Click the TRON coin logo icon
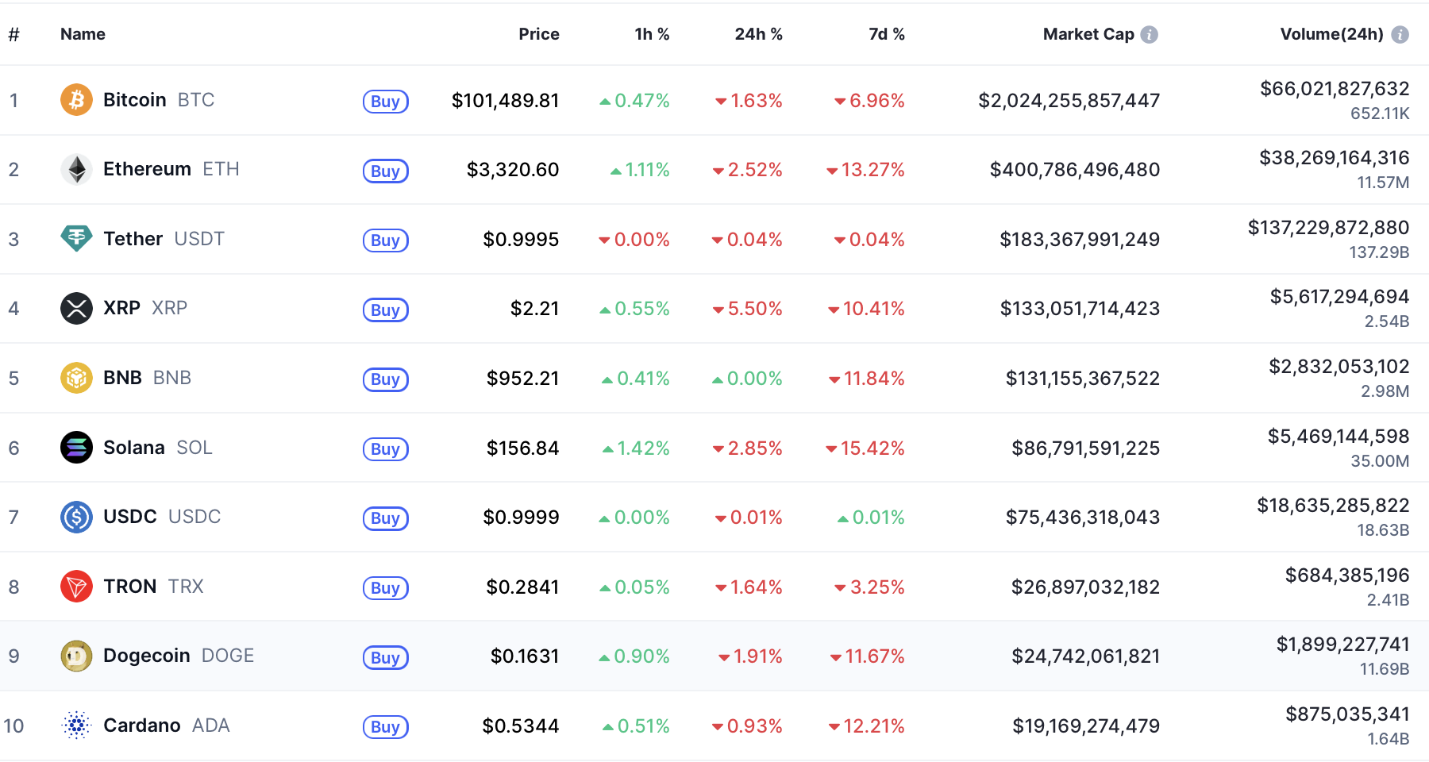The width and height of the screenshot is (1429, 762). click(x=76, y=587)
